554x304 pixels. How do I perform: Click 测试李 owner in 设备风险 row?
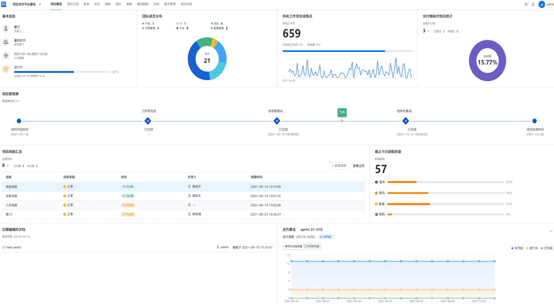click(x=194, y=196)
